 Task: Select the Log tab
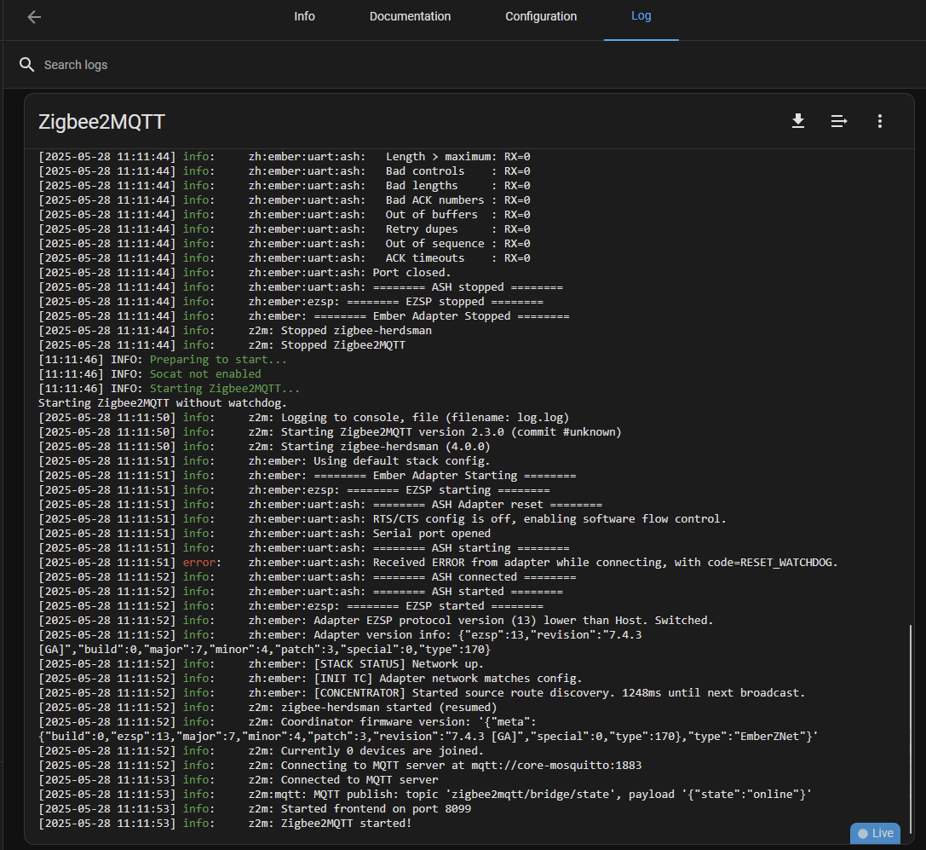coord(641,16)
